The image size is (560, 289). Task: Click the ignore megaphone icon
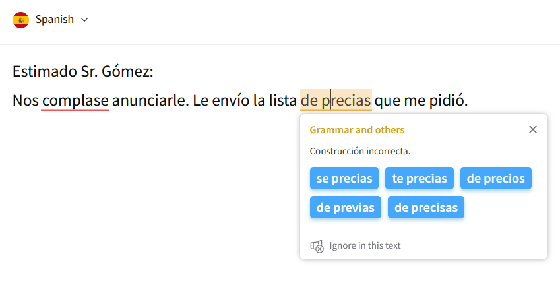pos(317,246)
